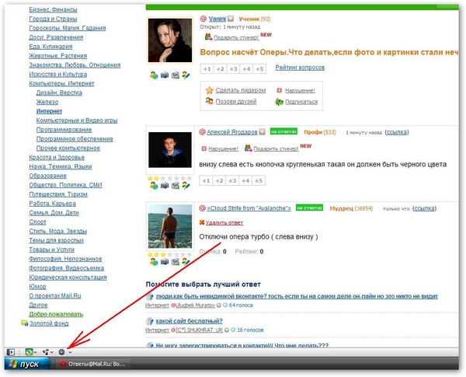Open the dropdown arrow next to Opera Link
The width and height of the screenshot is (466, 377).
click(x=36, y=353)
